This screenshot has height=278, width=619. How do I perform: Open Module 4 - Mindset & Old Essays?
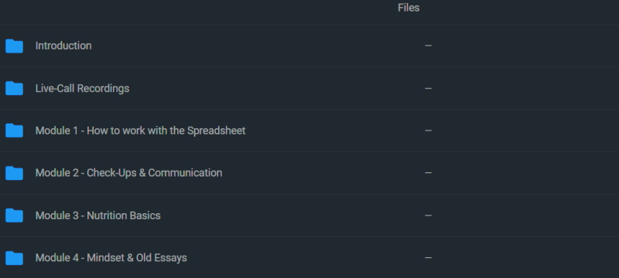click(111, 258)
